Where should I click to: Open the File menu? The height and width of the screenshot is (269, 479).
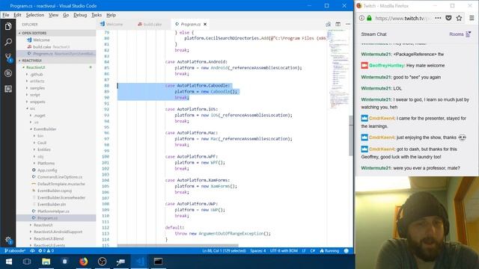click(5, 15)
